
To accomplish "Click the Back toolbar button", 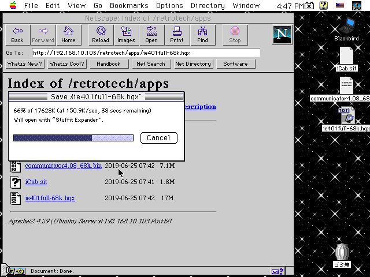I will point(17,35).
